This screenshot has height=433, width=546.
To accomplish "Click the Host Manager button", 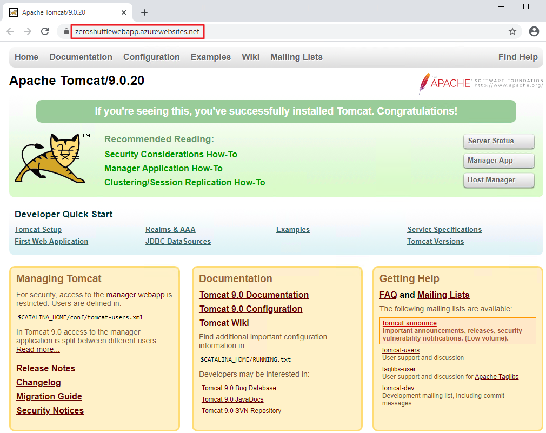I will [x=498, y=180].
